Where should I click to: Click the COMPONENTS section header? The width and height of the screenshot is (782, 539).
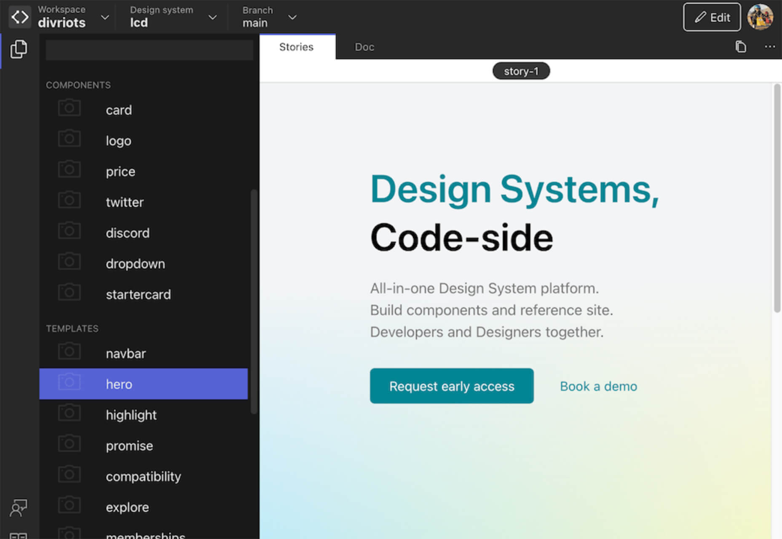tap(78, 85)
